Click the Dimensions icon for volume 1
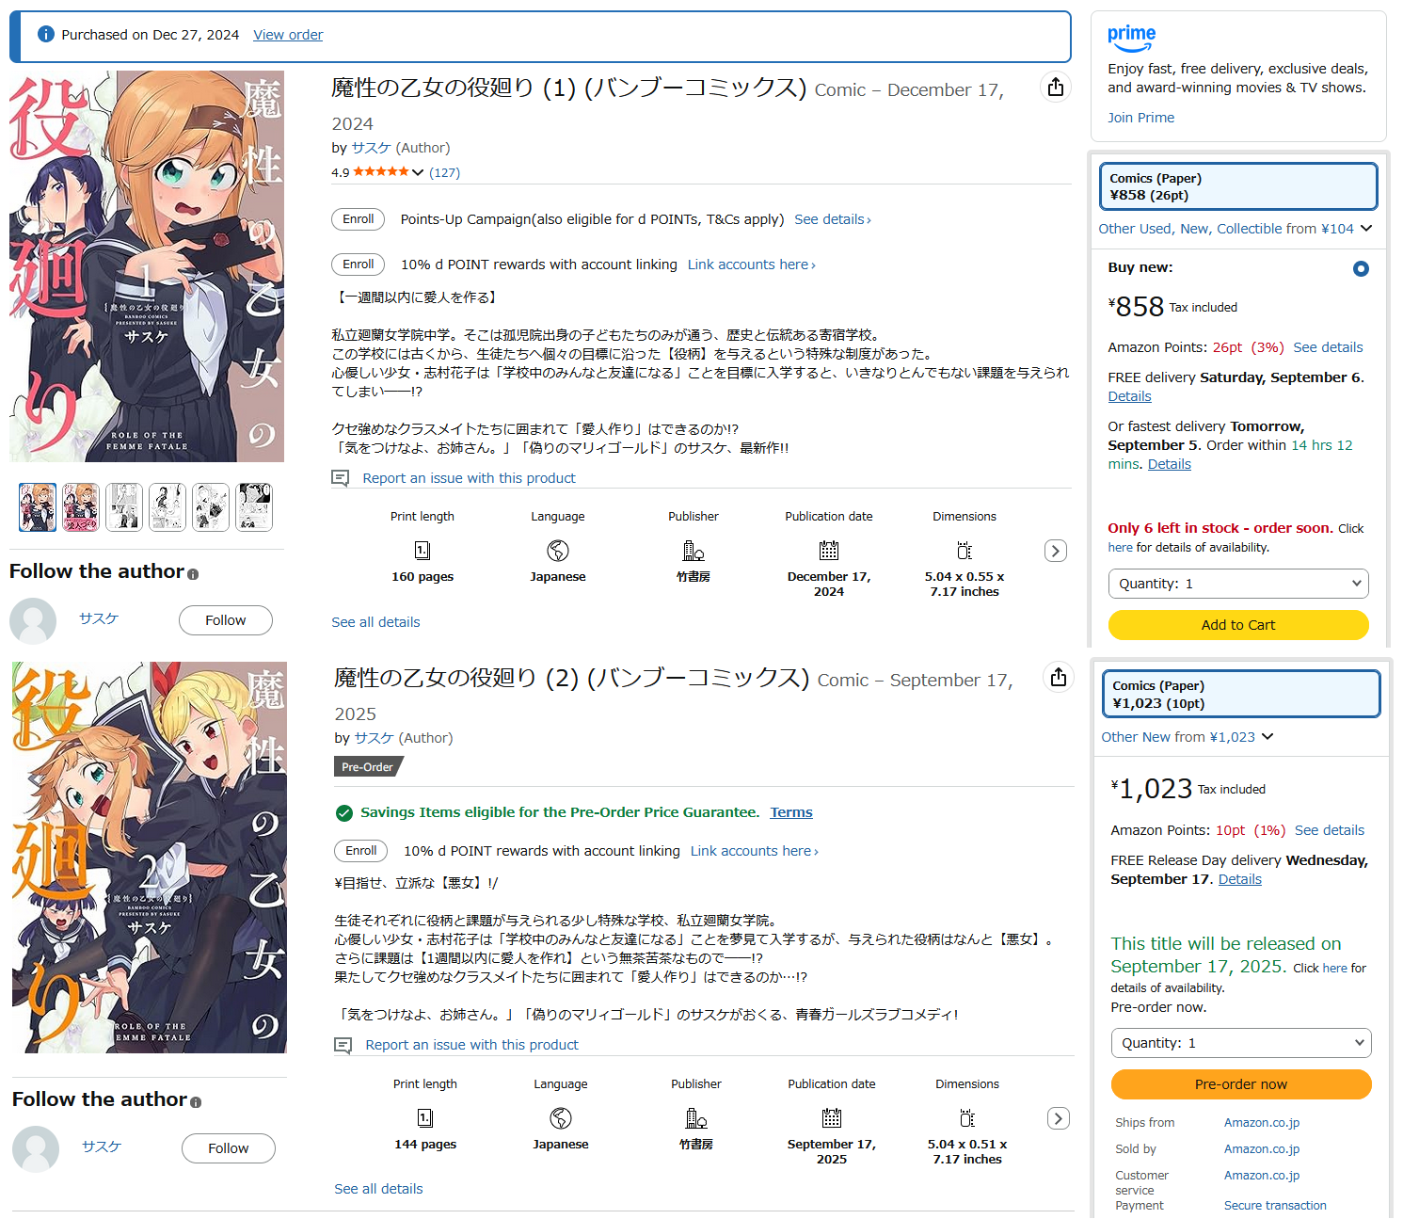The height and width of the screenshot is (1219, 1403). pos(965,551)
